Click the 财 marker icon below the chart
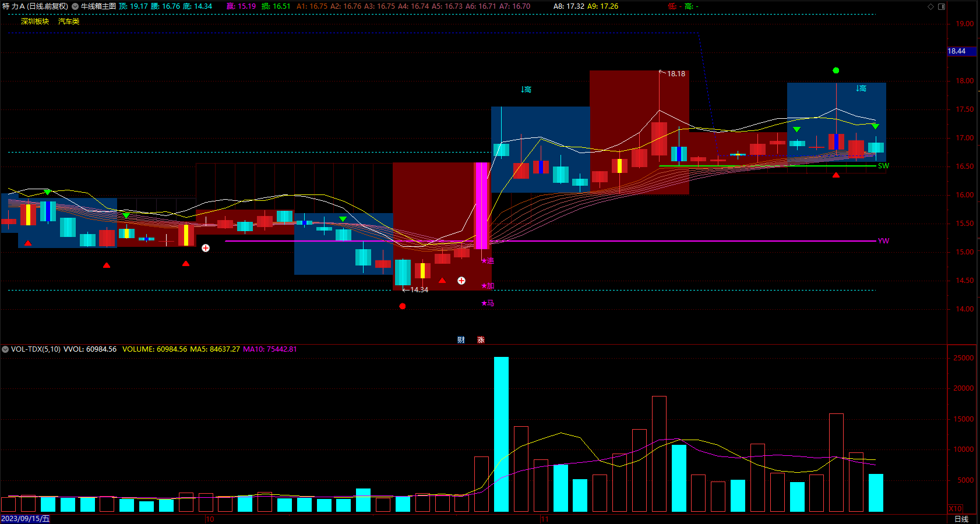This screenshot has height=524, width=980. 461,340
